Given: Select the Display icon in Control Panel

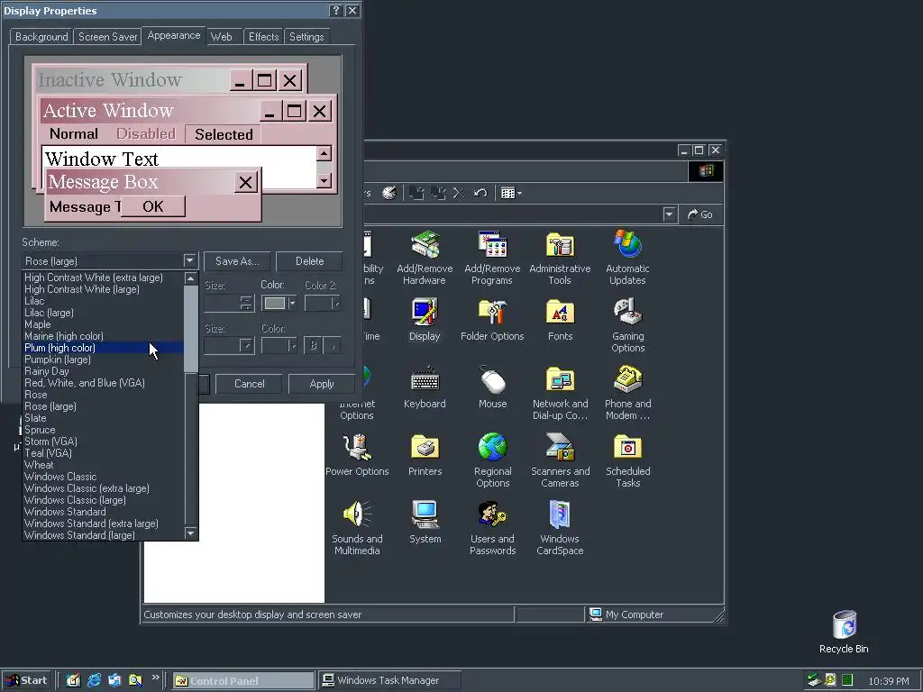Looking at the screenshot, I should point(425,313).
